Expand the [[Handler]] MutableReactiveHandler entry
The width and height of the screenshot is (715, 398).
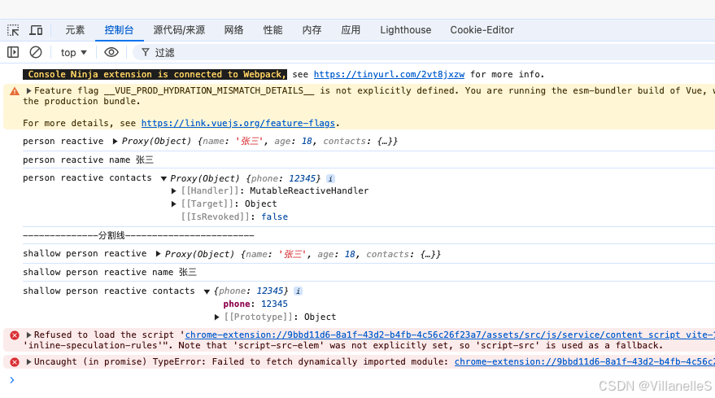click(174, 190)
